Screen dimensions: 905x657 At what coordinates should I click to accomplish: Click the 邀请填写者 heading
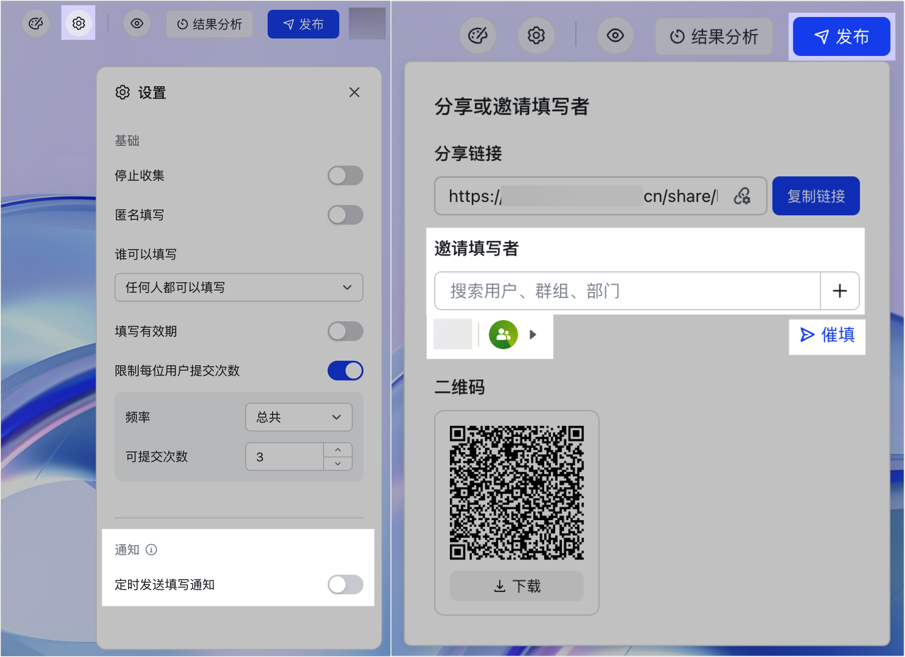click(x=476, y=248)
